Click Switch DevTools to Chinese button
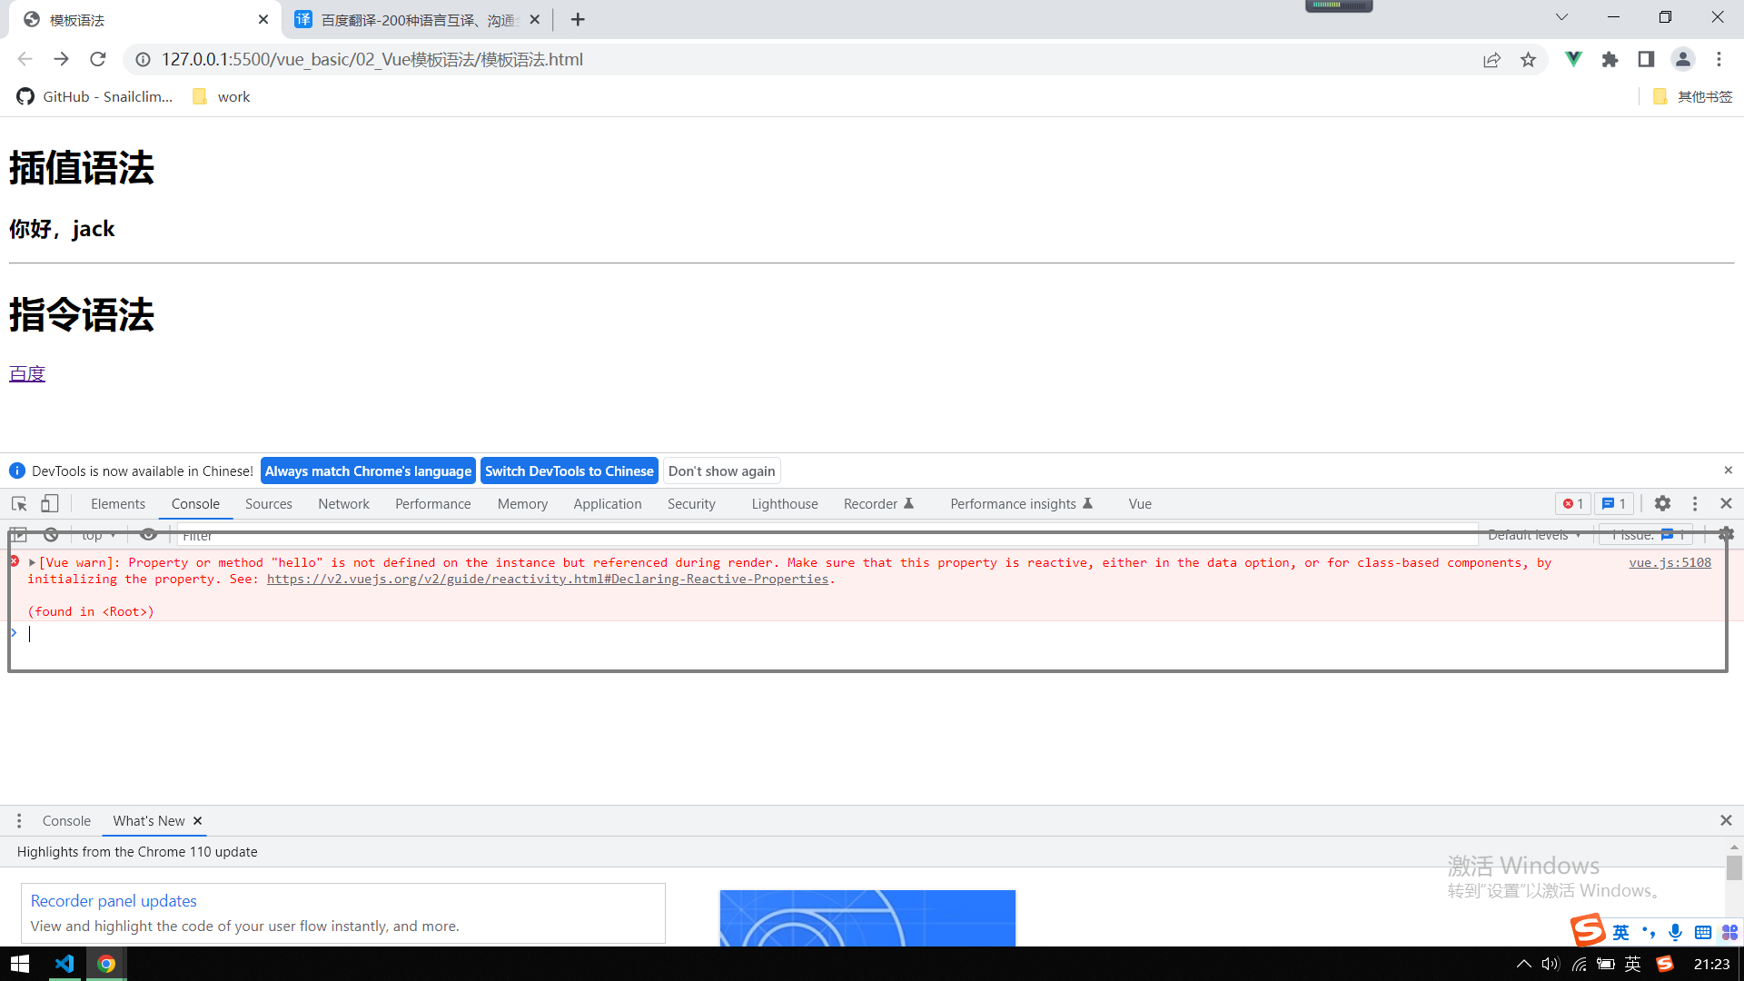1744x981 pixels. tap(569, 471)
